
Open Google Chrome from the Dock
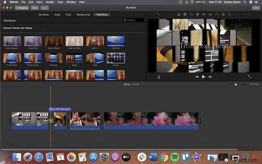coord(164,157)
